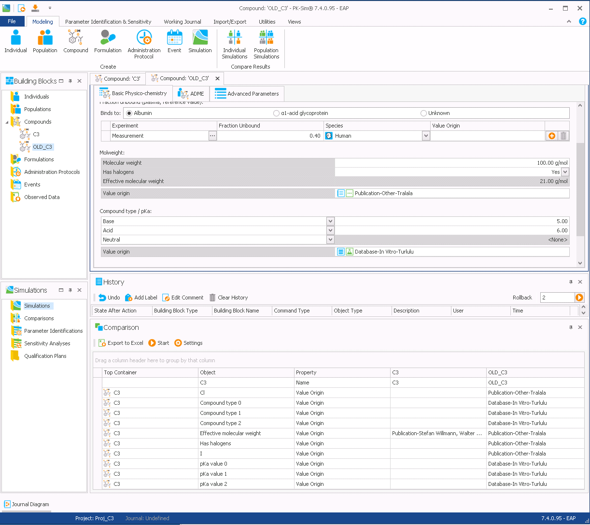The height and width of the screenshot is (525, 590).
Task: Open Measurement experiment ellipsis button
Action: [212, 136]
